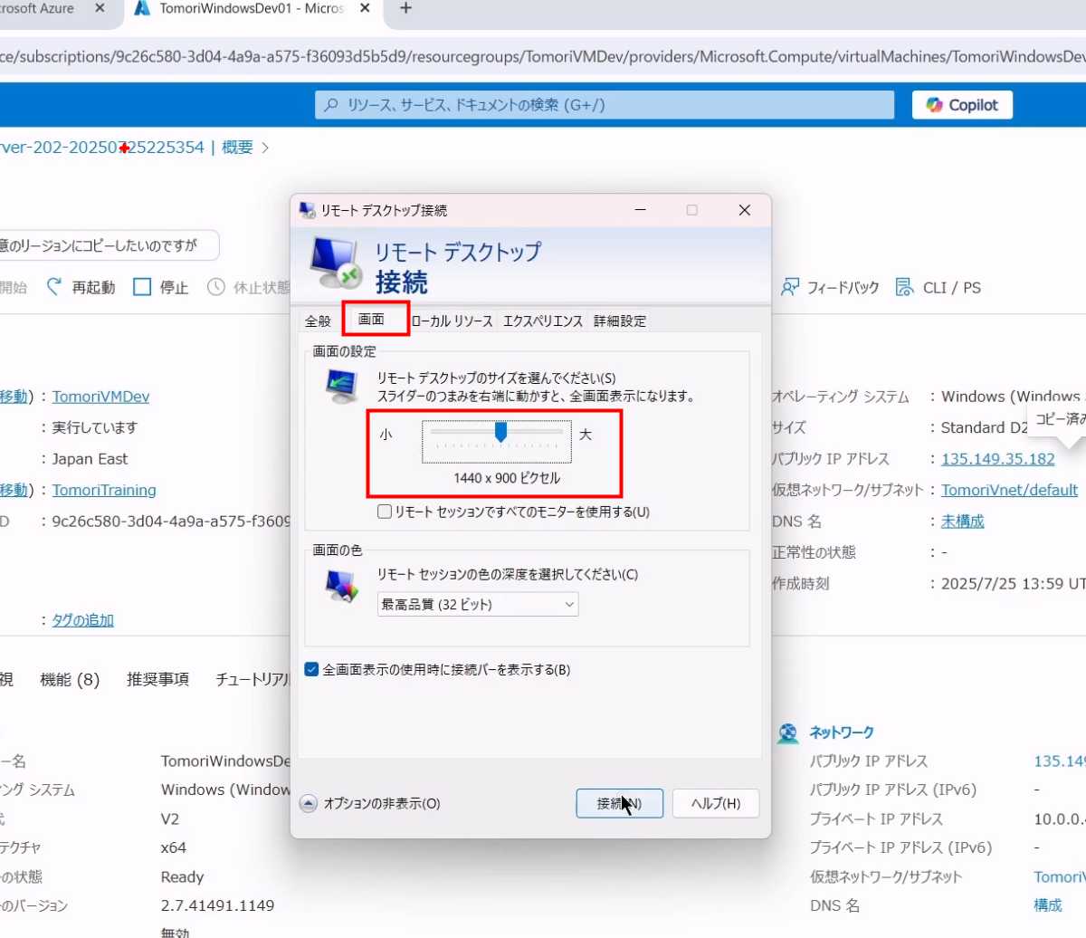This screenshot has width=1086, height=938.
Task: Enable use all monitors for remote session checkbox
Action: (x=385, y=512)
